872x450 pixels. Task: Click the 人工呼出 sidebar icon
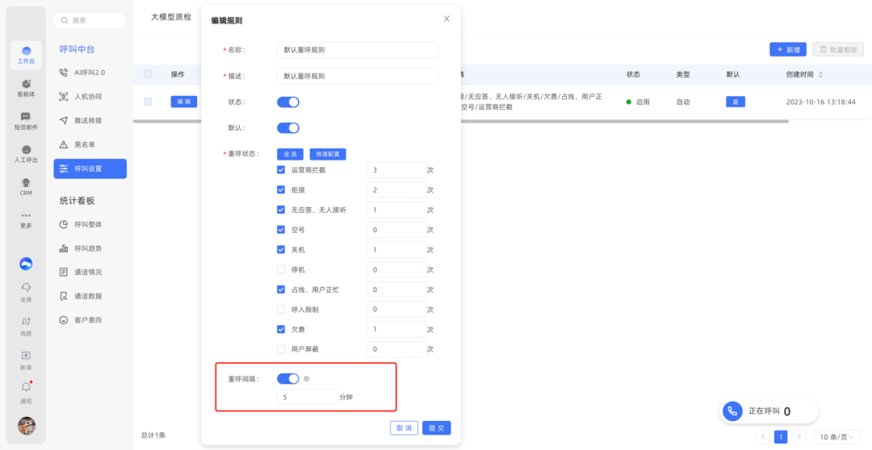26,150
